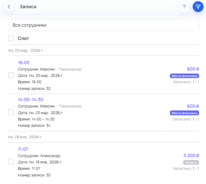Click the Закрыто status badge
The image size is (206, 184).
tap(191, 162)
